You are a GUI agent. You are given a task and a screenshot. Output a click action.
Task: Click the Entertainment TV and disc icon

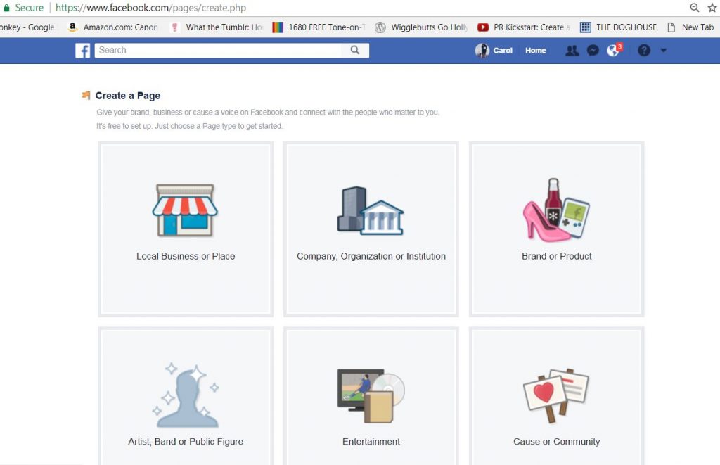(x=371, y=395)
